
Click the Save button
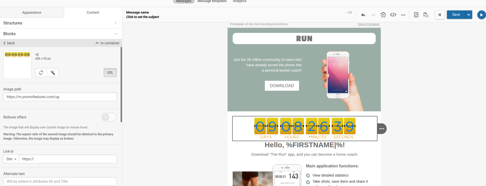click(456, 15)
